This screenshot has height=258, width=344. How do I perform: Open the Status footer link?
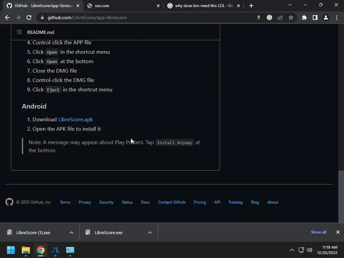pos(127,202)
